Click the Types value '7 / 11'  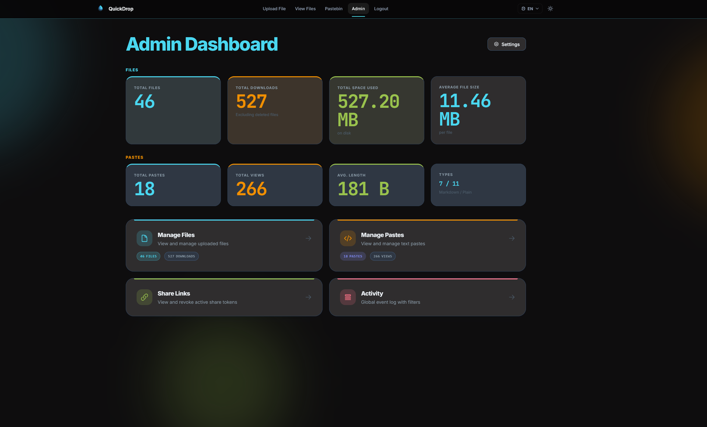click(449, 184)
